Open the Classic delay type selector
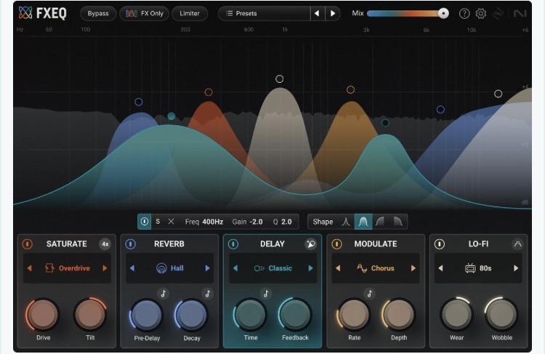545x354 pixels. point(272,268)
